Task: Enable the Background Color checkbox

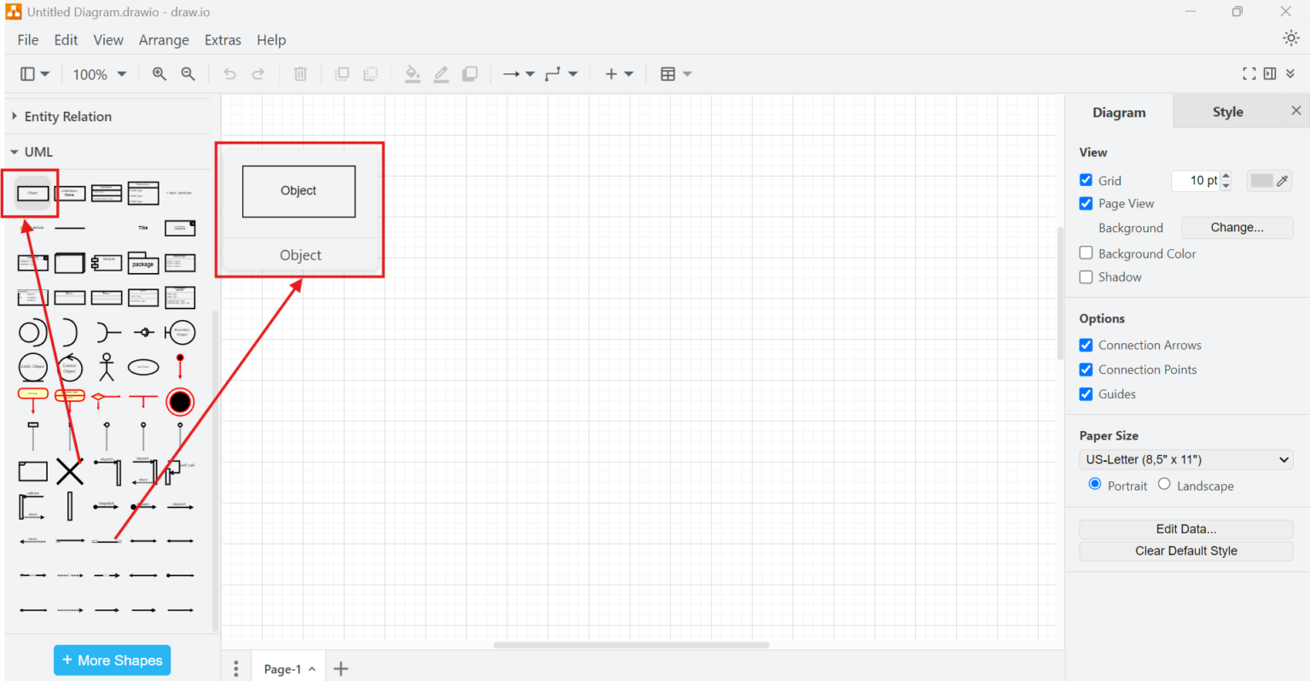Action: point(1086,253)
